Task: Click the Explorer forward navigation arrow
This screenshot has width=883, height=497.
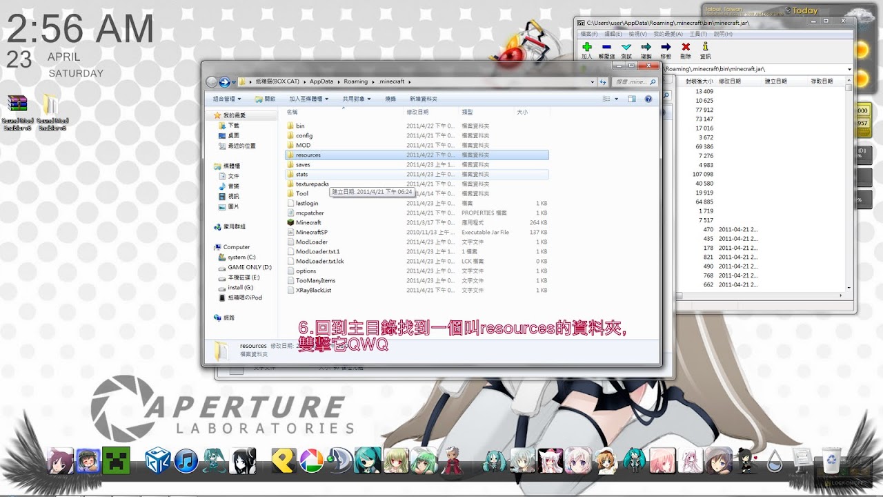Action: tap(224, 81)
